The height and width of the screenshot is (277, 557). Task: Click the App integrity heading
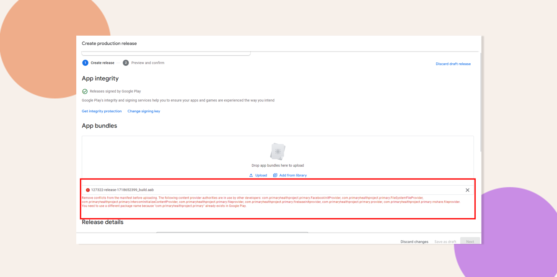[100, 78]
